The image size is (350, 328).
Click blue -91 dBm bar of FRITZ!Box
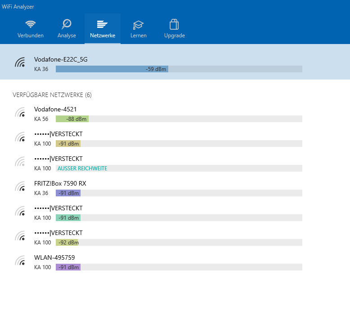click(x=68, y=193)
